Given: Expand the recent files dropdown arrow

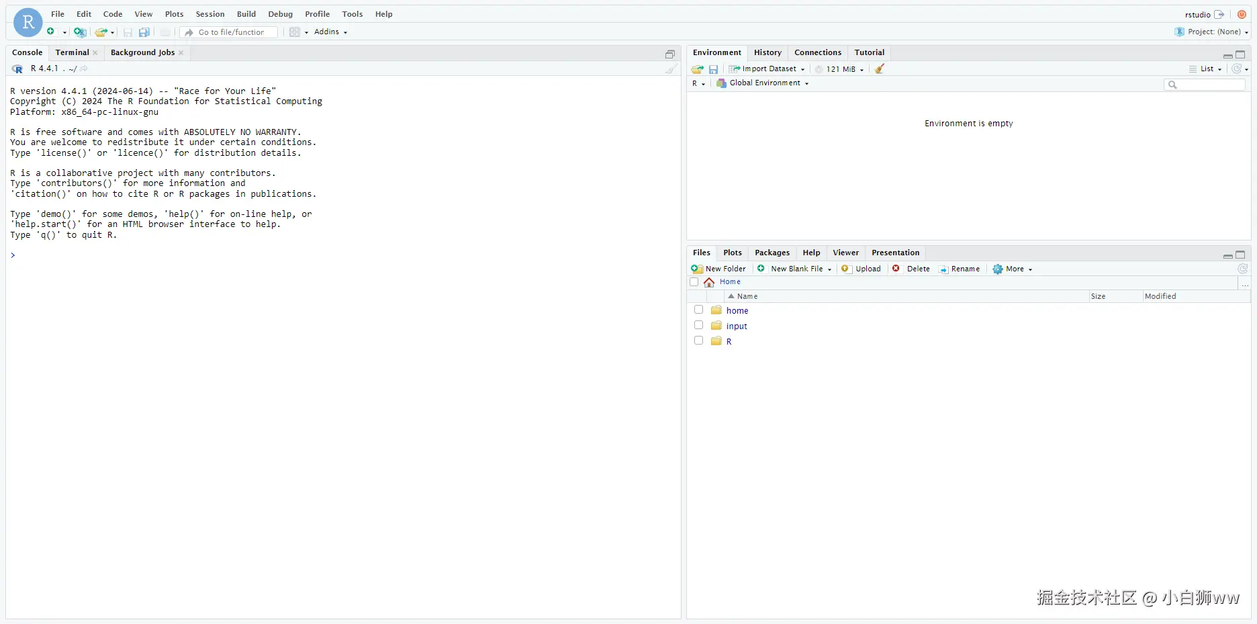Looking at the screenshot, I should coord(113,32).
